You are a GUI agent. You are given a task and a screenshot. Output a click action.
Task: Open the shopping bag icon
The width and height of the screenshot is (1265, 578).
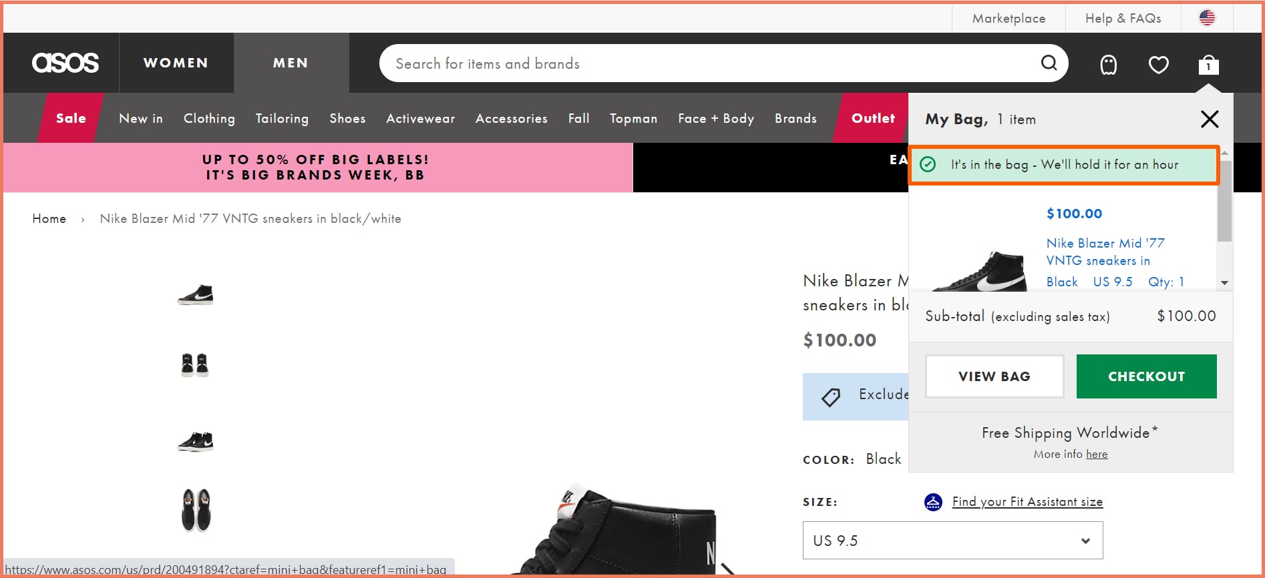click(1208, 65)
